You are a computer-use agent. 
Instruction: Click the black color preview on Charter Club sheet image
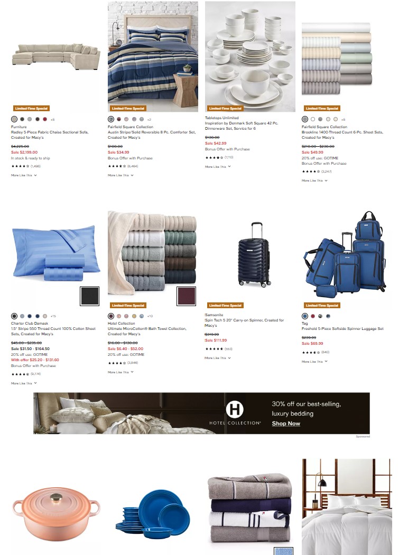(89, 296)
